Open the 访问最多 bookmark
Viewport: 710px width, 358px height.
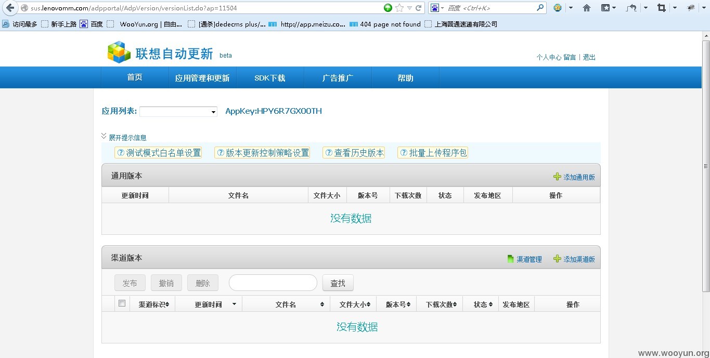pos(20,24)
